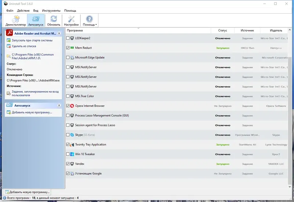Click the Twonky Tray Application icon
Screen dimensions: 294x202
[72, 144]
